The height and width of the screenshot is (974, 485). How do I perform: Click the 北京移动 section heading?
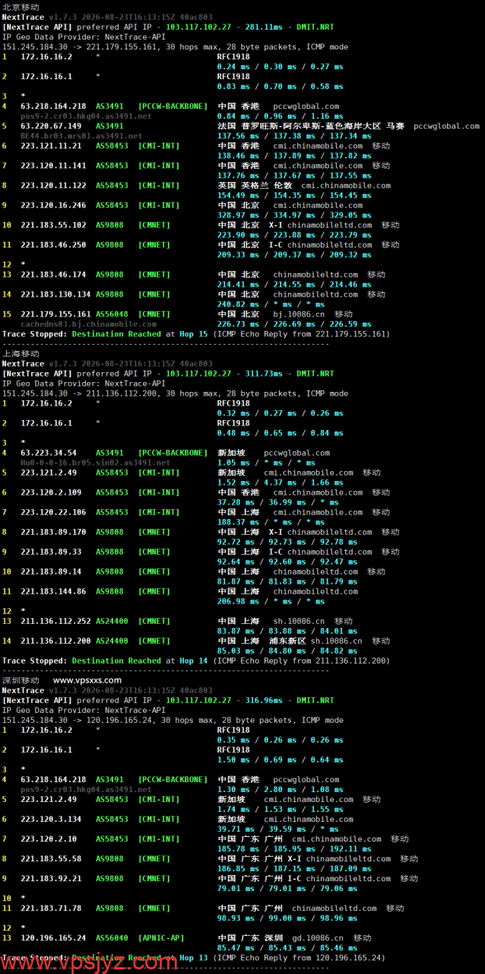coord(21,7)
